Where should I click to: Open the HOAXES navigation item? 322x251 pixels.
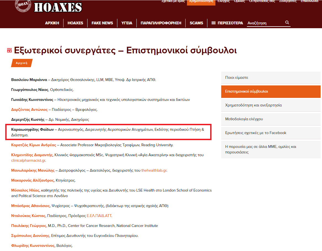tap(75, 23)
